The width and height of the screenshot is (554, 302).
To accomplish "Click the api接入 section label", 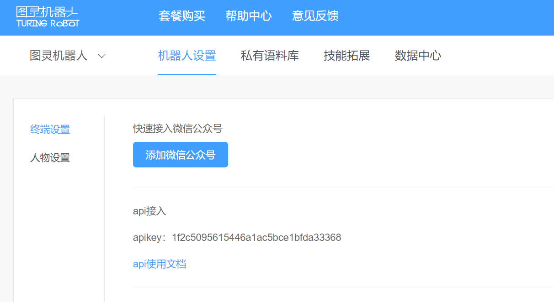I will (149, 211).
